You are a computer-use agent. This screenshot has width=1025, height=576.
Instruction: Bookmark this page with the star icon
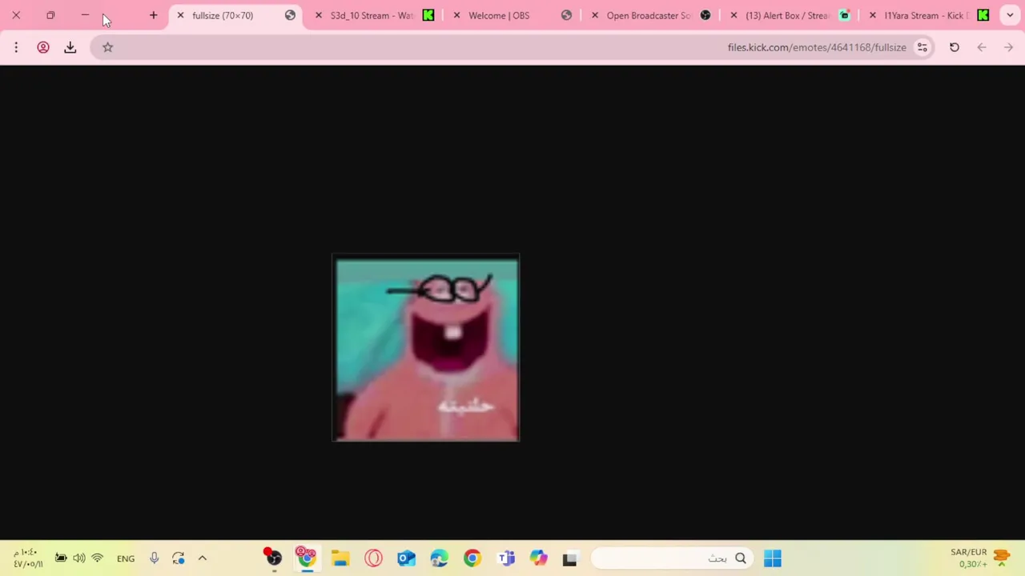pyautogui.click(x=107, y=47)
